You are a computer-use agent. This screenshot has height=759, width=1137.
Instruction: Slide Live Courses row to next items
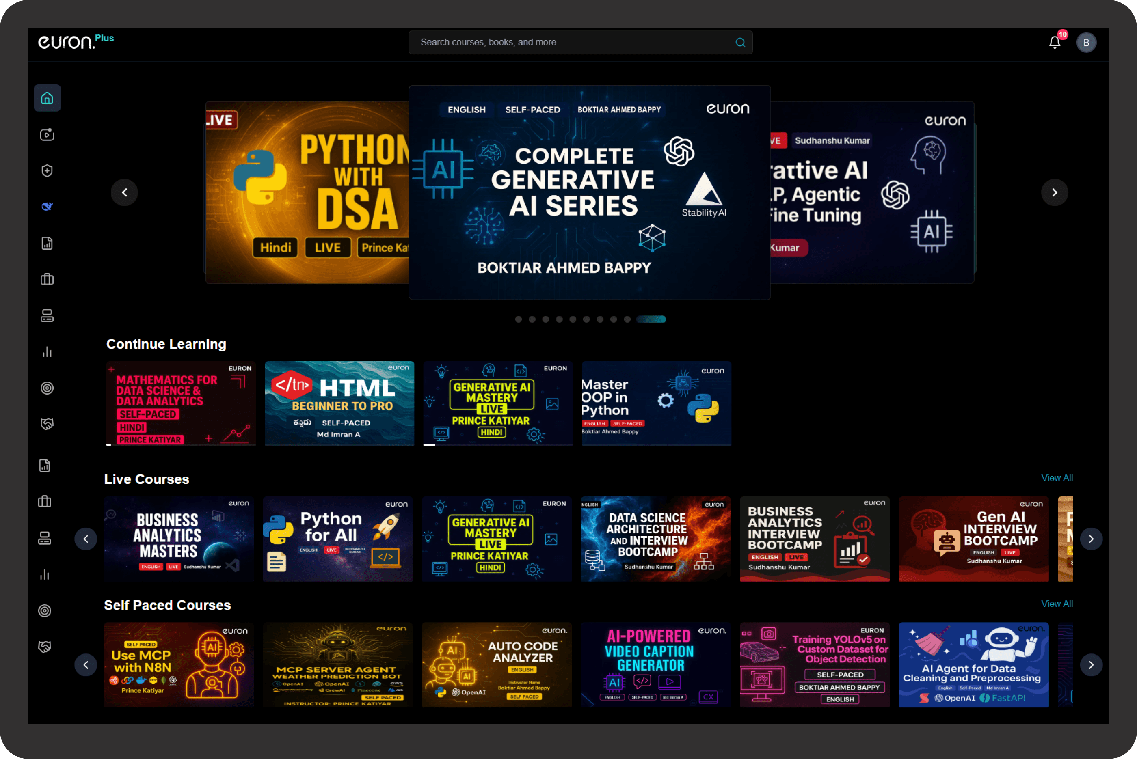coord(1091,539)
